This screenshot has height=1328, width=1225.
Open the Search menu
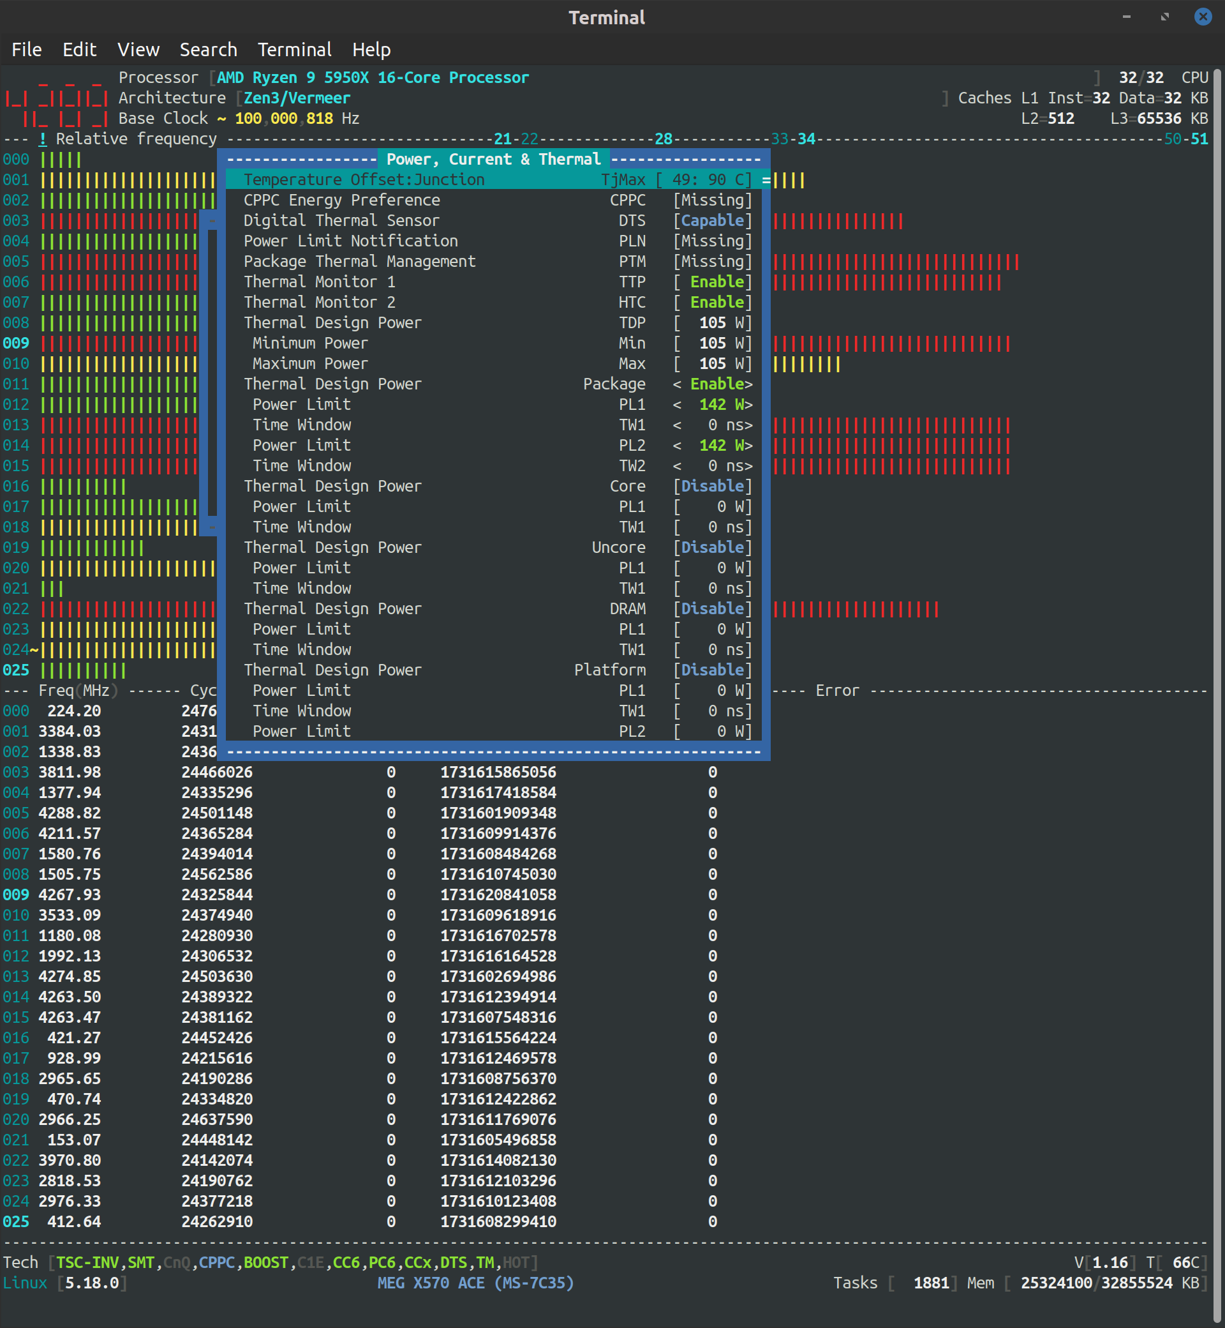click(x=208, y=50)
